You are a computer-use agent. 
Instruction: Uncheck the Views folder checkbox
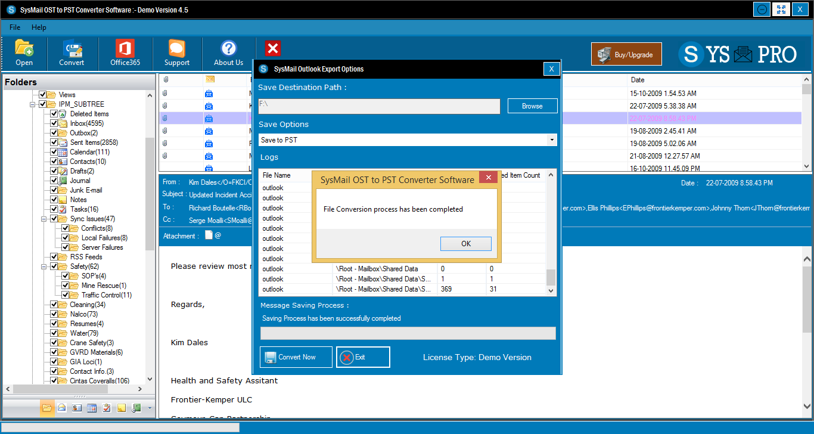pyautogui.click(x=43, y=95)
